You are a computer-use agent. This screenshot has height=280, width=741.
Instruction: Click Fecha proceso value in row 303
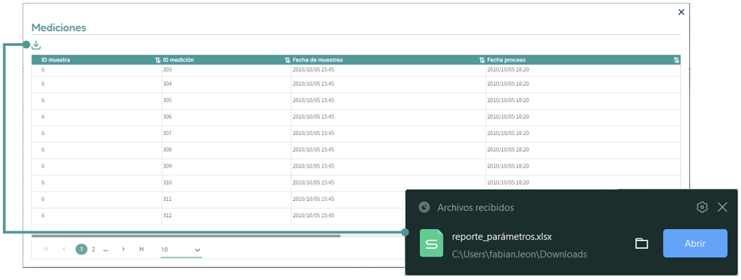pyautogui.click(x=508, y=69)
